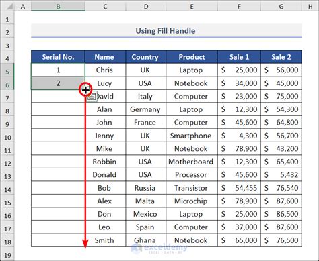Click the Select All corner triangle
The height and width of the screenshot is (261, 319).
click(x=9, y=7)
